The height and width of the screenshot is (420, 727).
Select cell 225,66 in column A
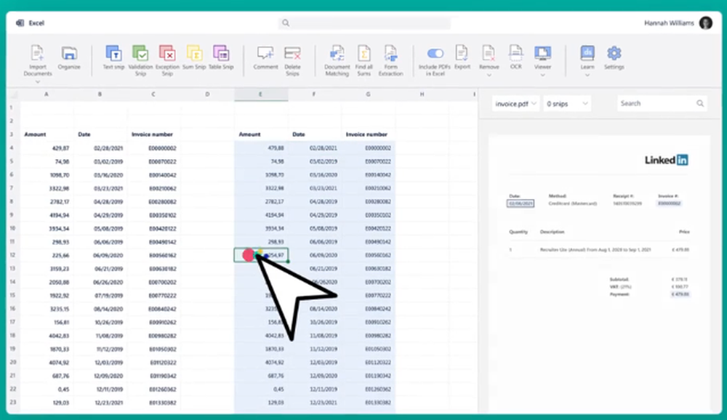point(47,256)
